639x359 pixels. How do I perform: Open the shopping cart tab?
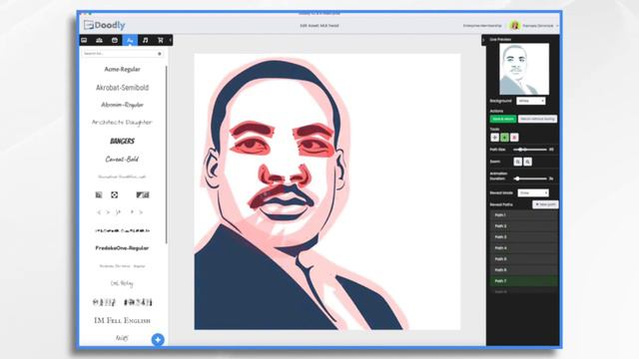pyautogui.click(x=160, y=40)
